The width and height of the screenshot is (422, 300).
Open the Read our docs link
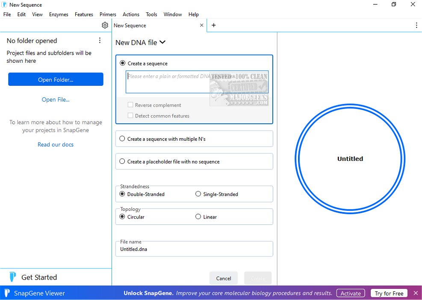pyautogui.click(x=56, y=144)
